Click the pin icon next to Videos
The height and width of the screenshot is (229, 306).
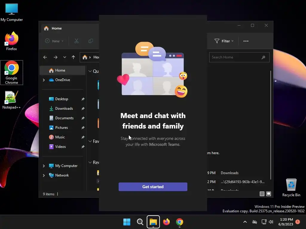83,147
